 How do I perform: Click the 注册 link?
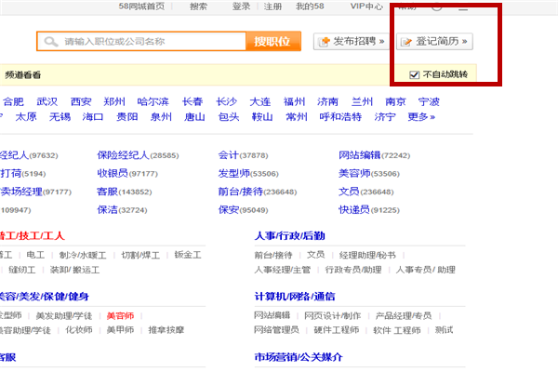coord(272,7)
